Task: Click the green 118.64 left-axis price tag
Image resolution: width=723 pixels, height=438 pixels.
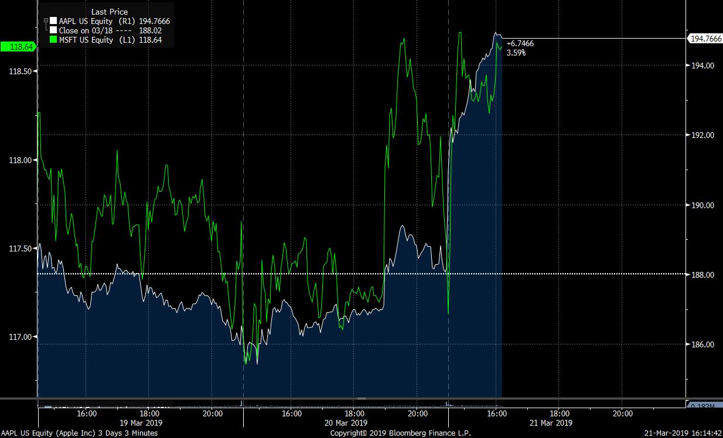Action: (x=18, y=46)
